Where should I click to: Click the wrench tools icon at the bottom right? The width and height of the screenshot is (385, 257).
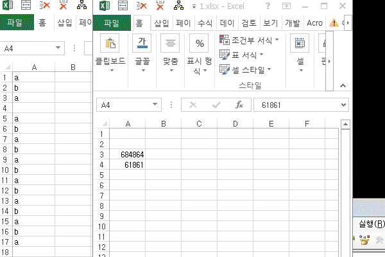pos(380,240)
